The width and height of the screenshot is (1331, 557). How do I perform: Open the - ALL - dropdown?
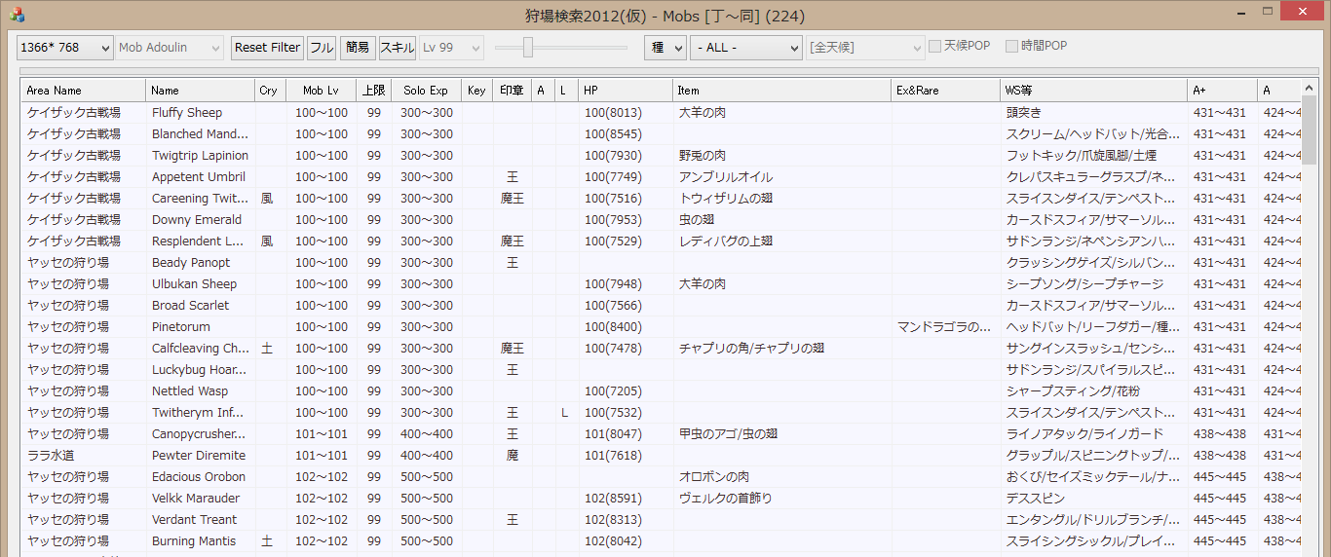coord(745,48)
